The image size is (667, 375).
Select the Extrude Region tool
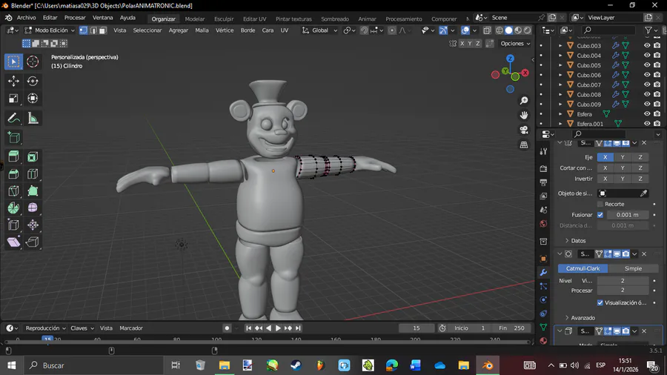[13, 156]
